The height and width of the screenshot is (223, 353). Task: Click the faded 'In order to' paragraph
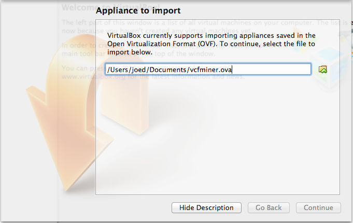(78, 45)
